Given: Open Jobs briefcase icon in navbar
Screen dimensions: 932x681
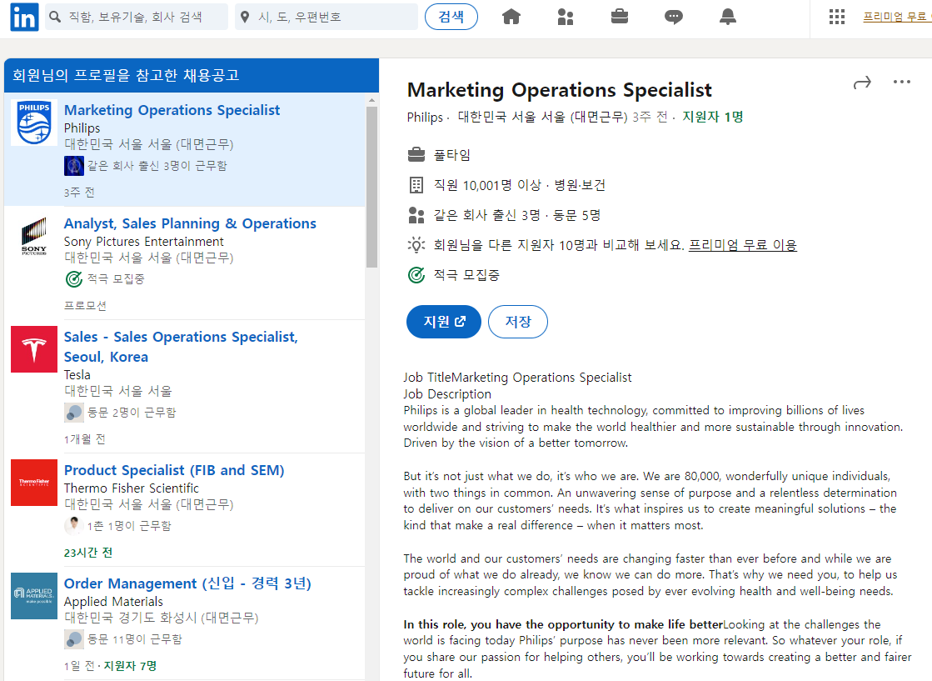Looking at the screenshot, I should point(620,17).
